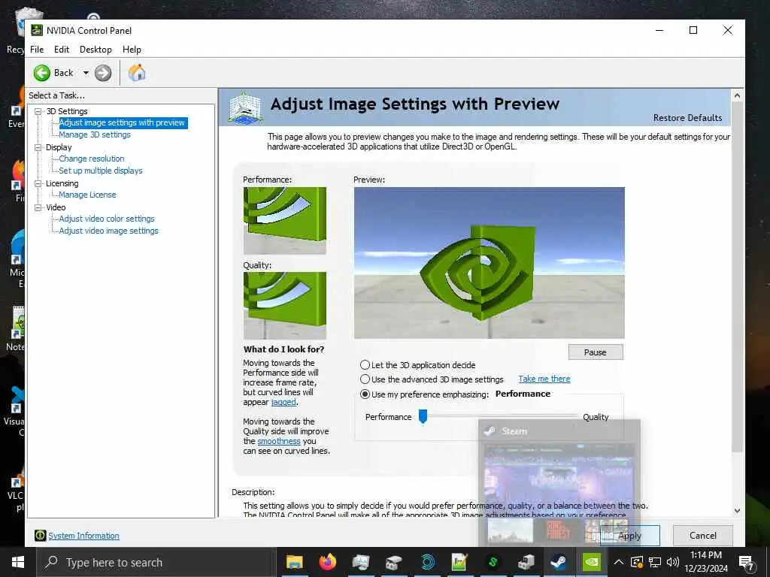Collapse the Display tree node
This screenshot has width=770, height=577.
pos(38,147)
